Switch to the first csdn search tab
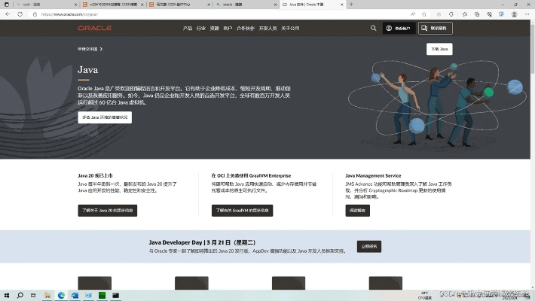 click(46, 5)
